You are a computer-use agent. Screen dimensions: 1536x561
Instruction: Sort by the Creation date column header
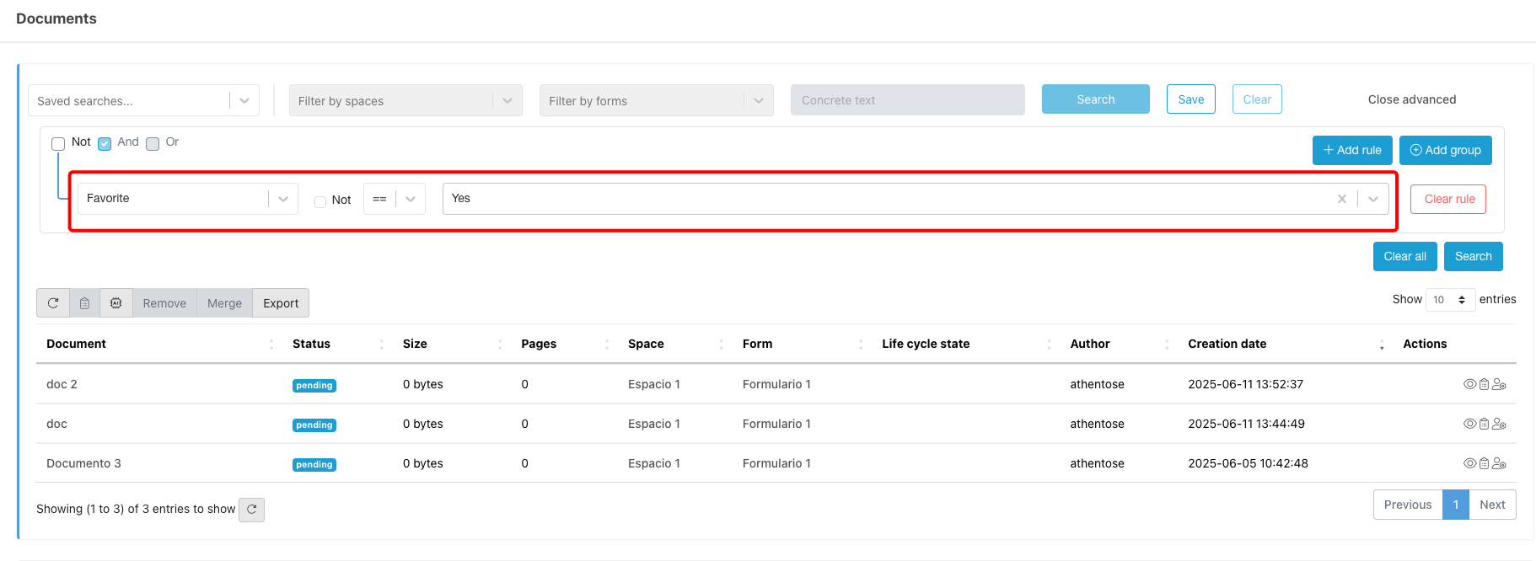click(x=1227, y=344)
